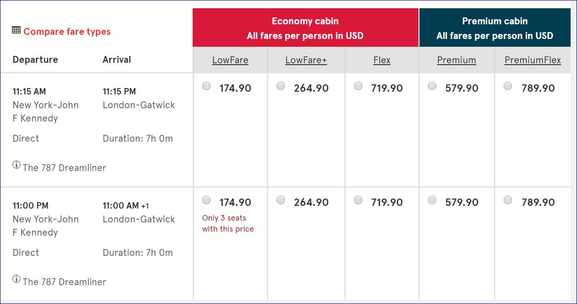Viewport: 577px width, 304px height.
Task: Open the LowFare column header link
Action: (x=230, y=60)
